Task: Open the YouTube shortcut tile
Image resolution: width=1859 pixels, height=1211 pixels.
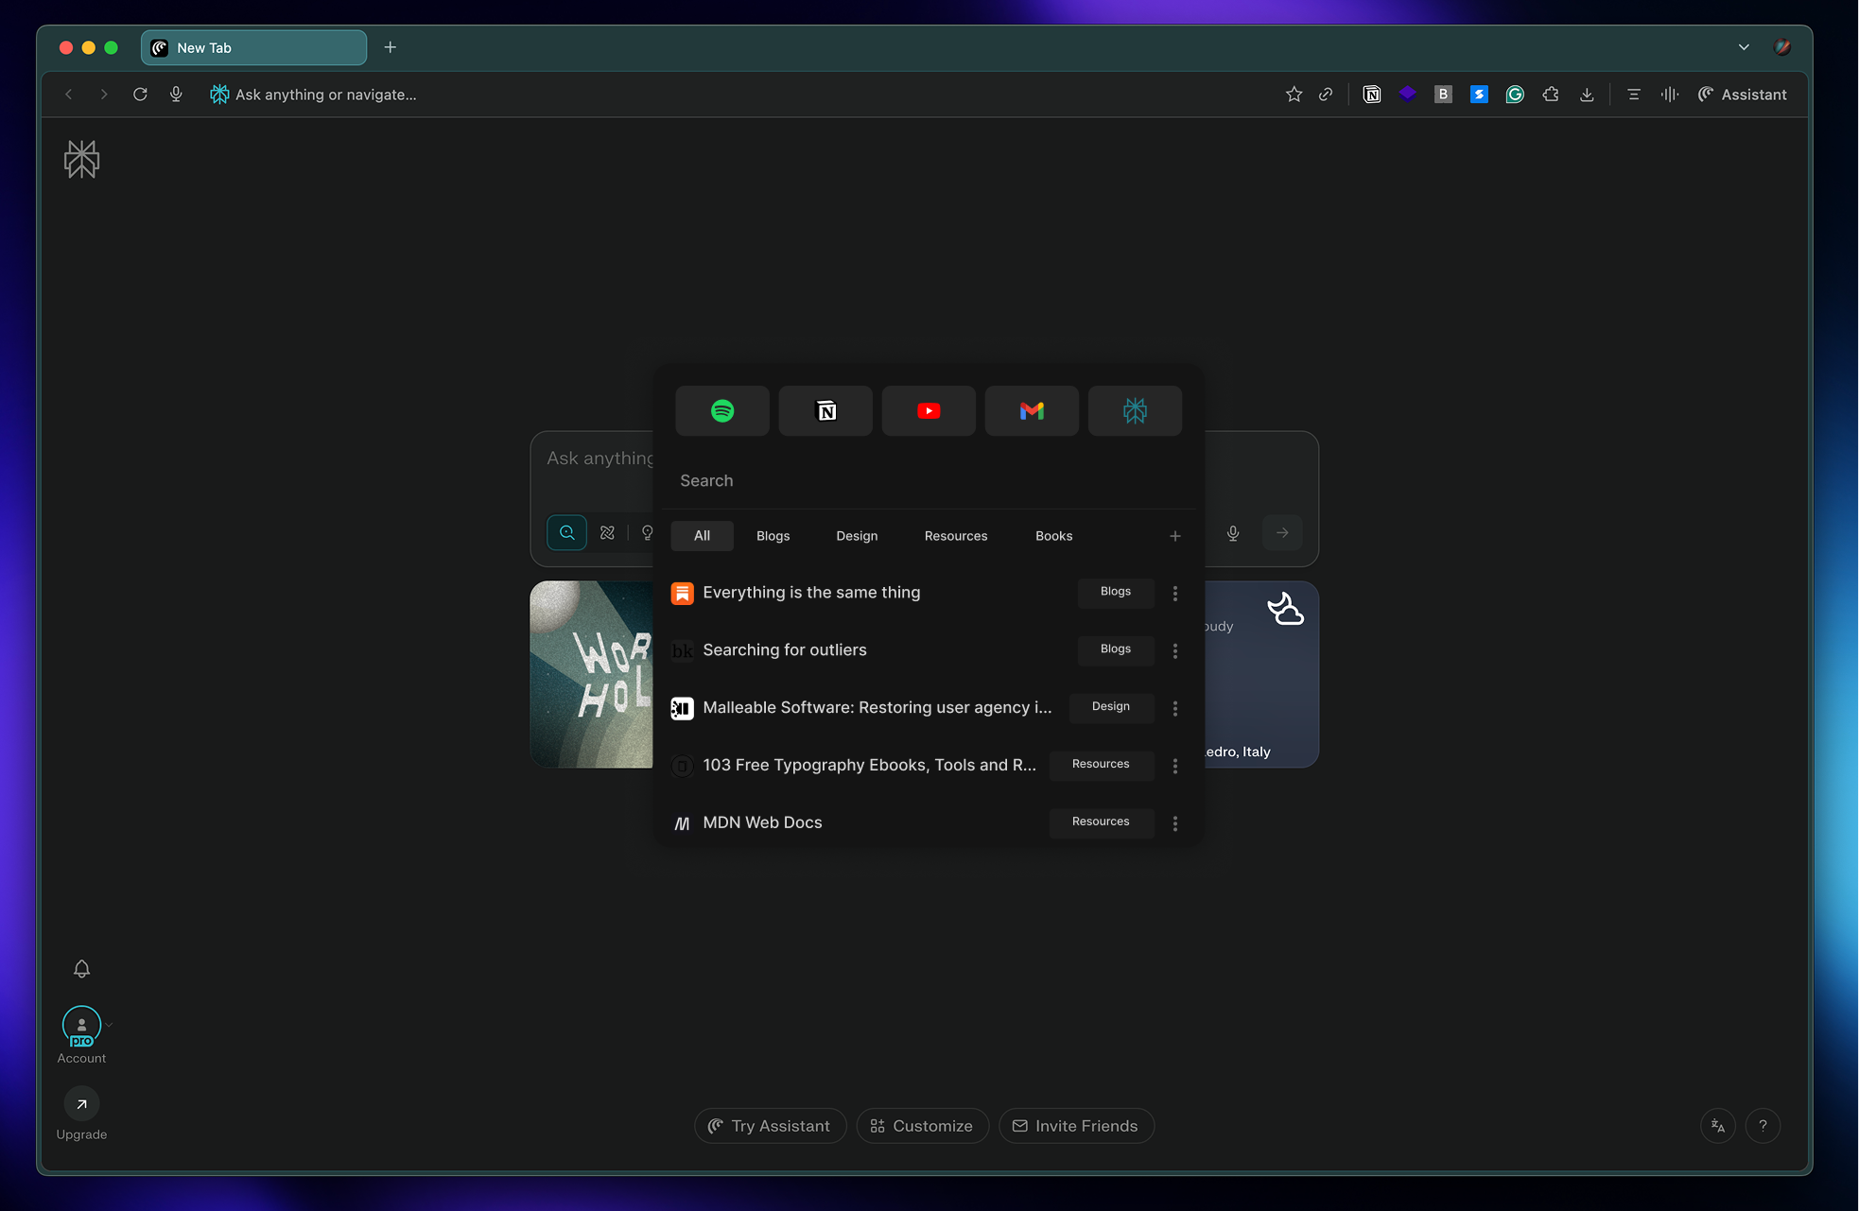Action: pyautogui.click(x=928, y=410)
